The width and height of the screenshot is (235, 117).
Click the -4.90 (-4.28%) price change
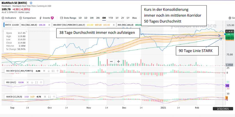(x=21, y=9)
